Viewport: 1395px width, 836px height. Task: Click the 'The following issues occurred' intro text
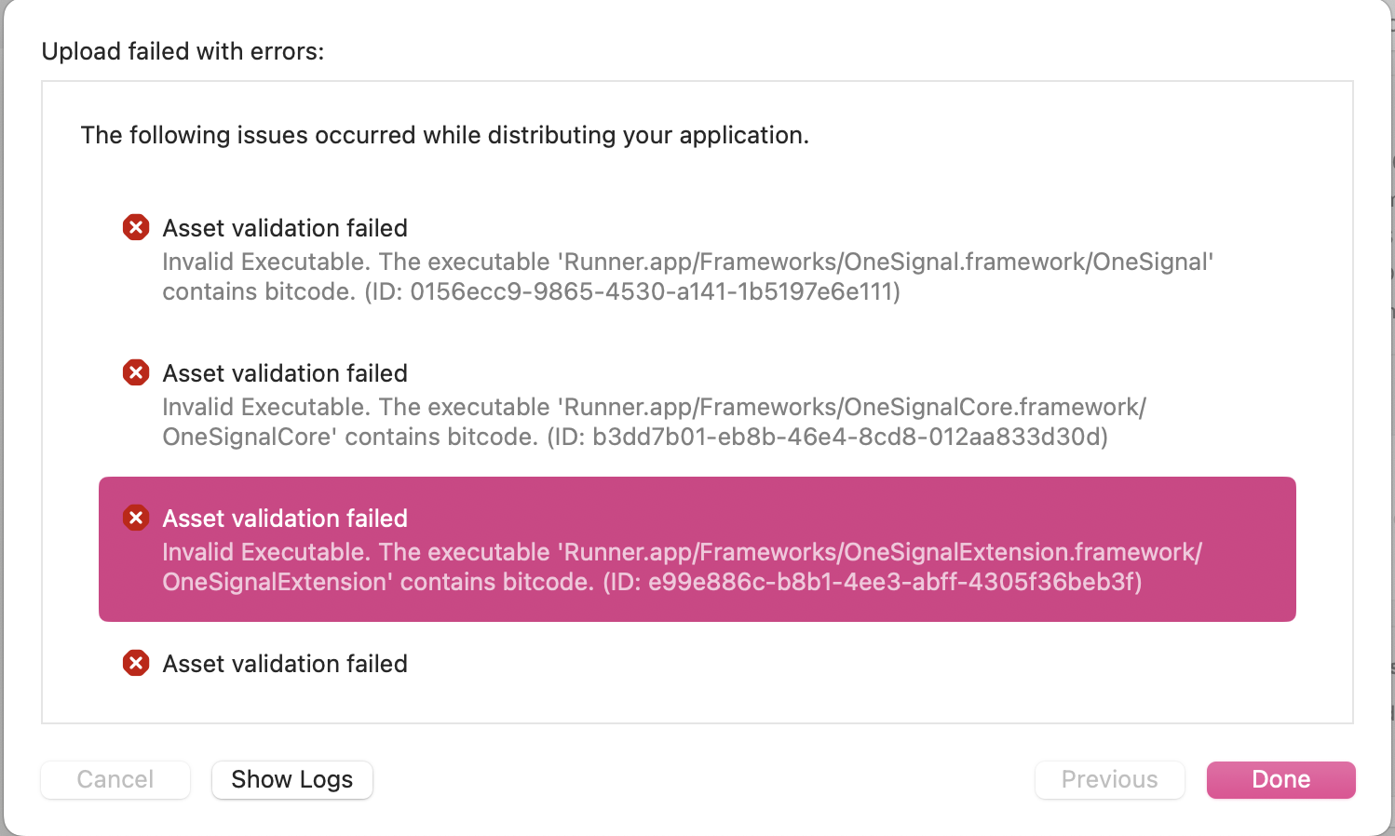(444, 135)
